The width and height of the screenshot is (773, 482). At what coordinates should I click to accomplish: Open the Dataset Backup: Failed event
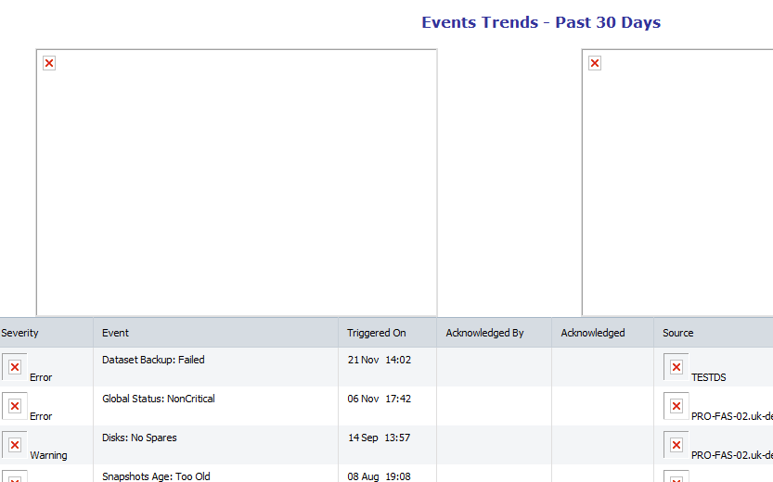tap(153, 360)
